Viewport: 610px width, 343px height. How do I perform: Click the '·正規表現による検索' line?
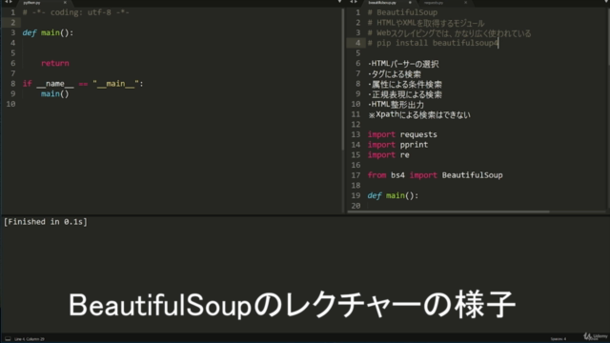point(404,94)
